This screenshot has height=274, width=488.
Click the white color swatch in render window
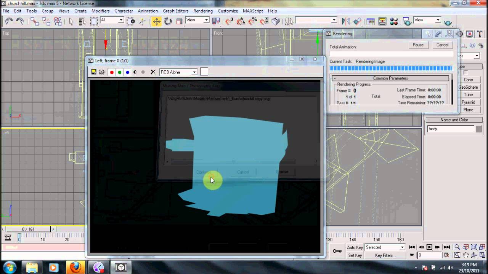204,72
